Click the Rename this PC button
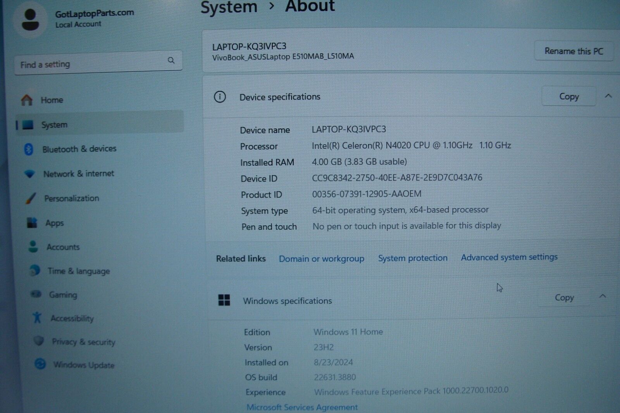 point(574,51)
